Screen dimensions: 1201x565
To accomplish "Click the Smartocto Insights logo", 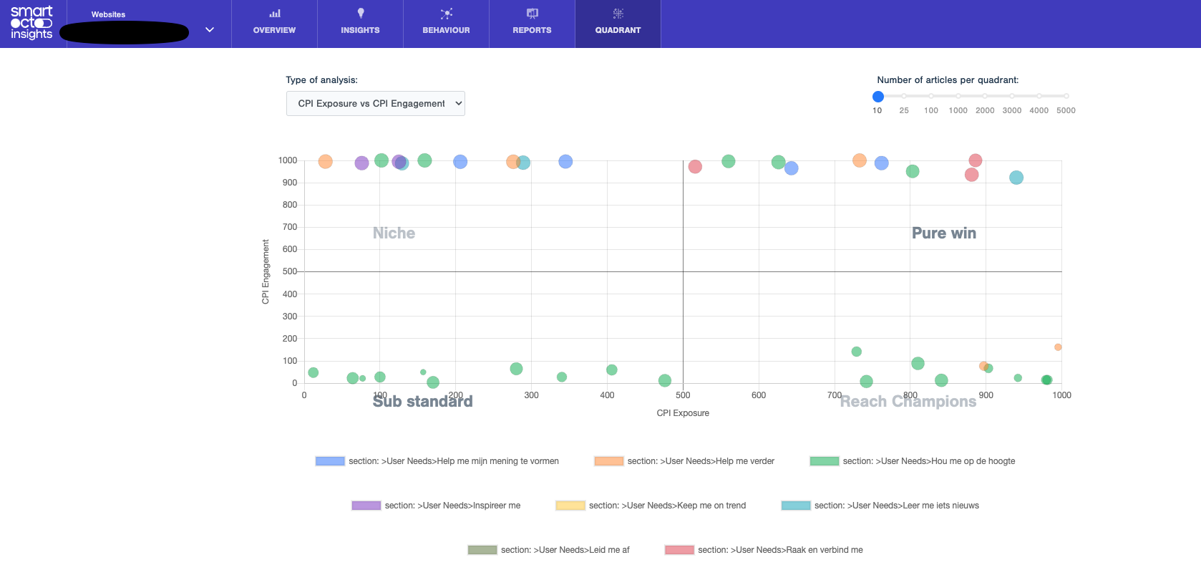I will pos(31,23).
